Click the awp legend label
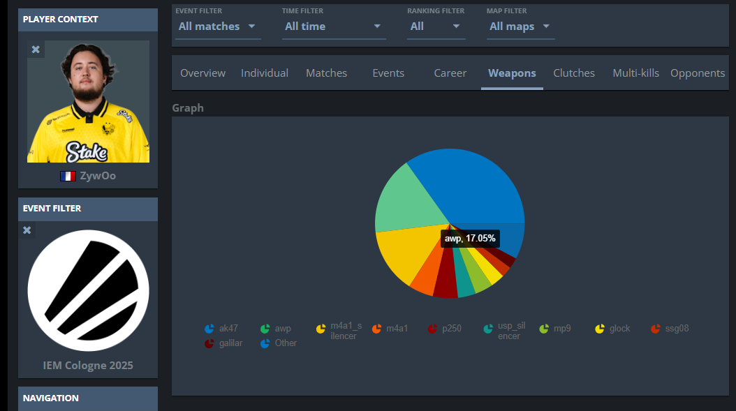Screen dimensions: 736x411 coord(283,329)
